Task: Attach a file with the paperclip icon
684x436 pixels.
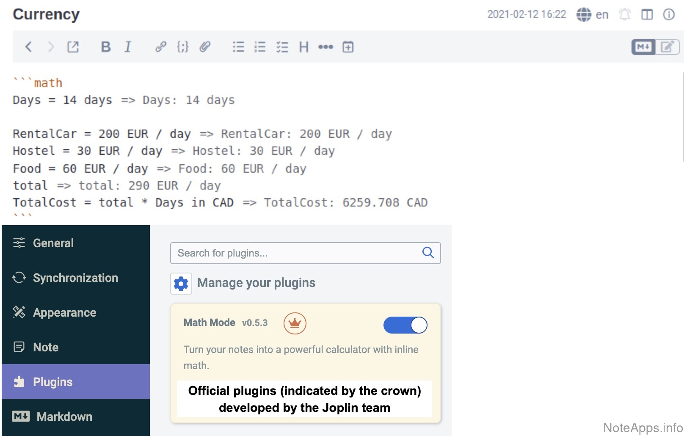Action: point(205,47)
